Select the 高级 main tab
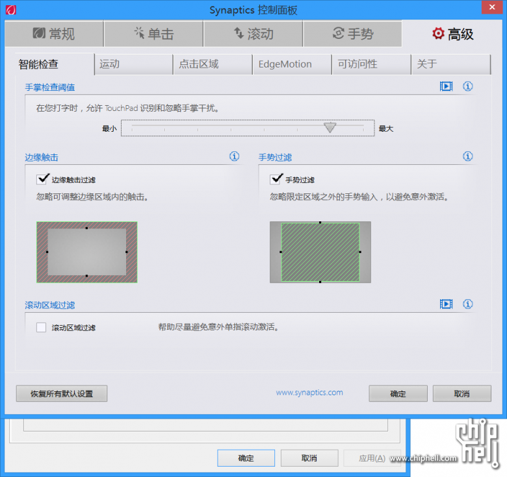 pos(452,34)
